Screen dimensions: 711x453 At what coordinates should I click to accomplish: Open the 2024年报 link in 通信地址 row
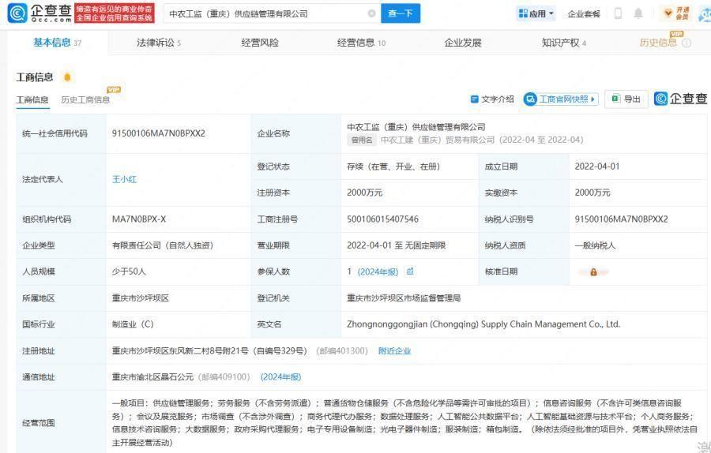pyautogui.click(x=280, y=377)
